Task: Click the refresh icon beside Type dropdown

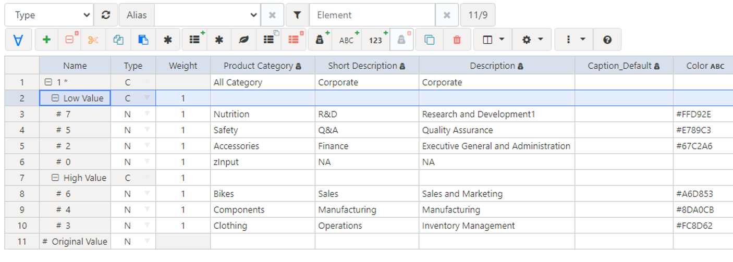Action: [106, 15]
